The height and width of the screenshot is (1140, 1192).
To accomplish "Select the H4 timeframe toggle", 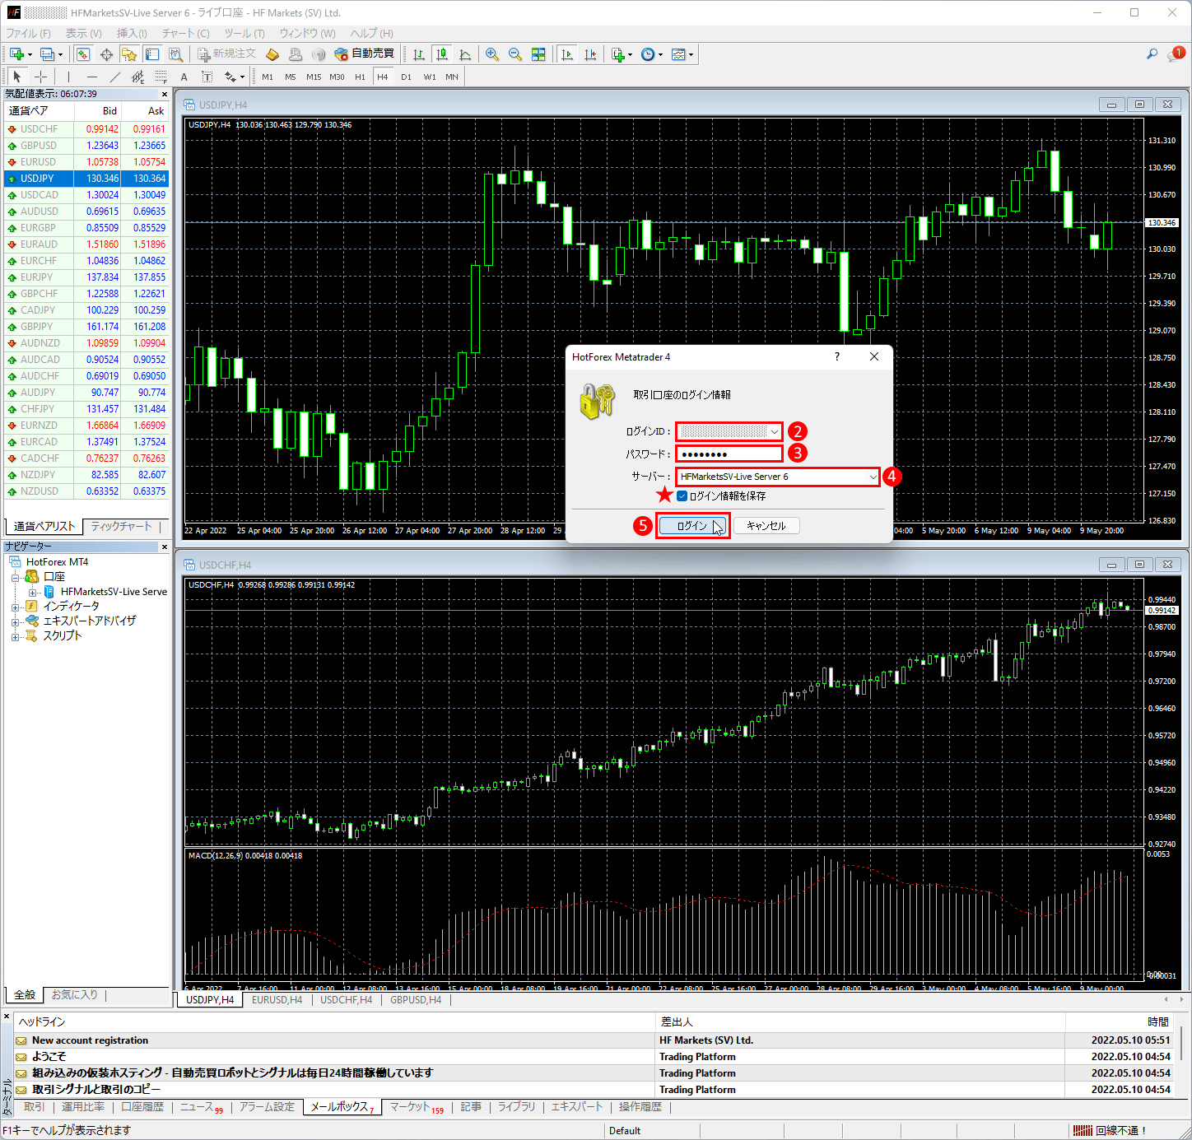I will (x=382, y=77).
